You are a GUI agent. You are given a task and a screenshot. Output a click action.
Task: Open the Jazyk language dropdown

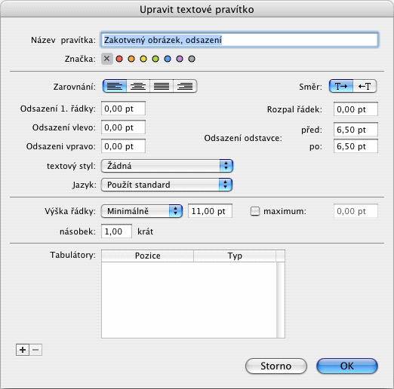(x=167, y=185)
